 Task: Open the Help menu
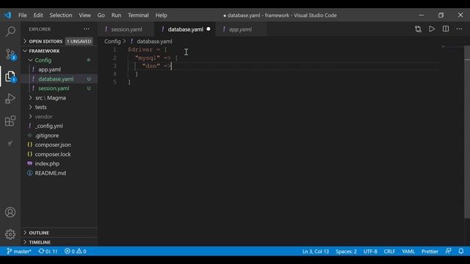click(x=162, y=15)
